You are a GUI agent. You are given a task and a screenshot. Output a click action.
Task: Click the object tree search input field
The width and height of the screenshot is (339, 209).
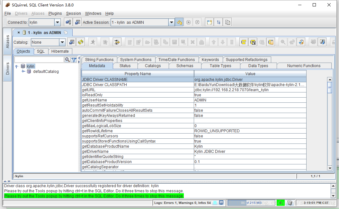[39, 60]
